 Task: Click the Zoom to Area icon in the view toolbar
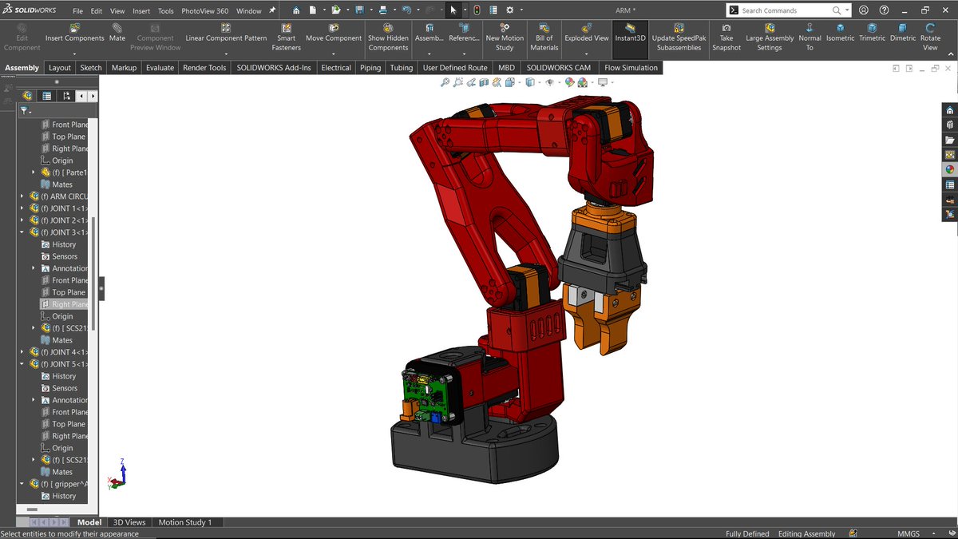458,82
